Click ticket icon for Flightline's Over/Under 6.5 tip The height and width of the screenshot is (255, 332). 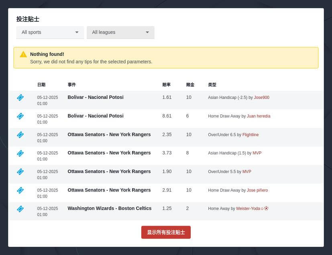pyautogui.click(x=20, y=135)
